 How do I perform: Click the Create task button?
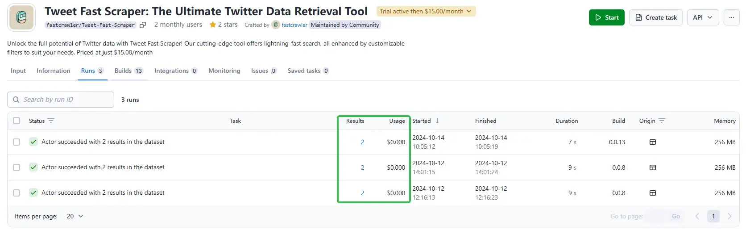[x=656, y=17]
